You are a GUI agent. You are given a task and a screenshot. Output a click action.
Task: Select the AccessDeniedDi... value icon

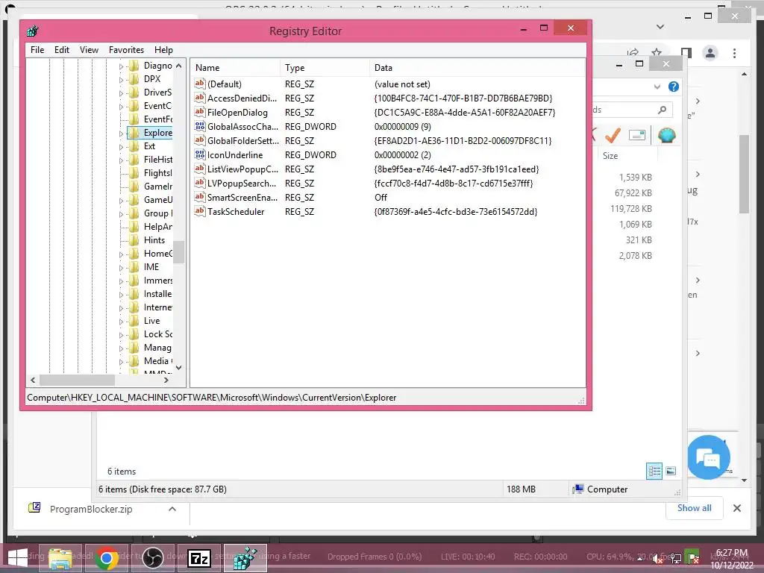(x=200, y=98)
